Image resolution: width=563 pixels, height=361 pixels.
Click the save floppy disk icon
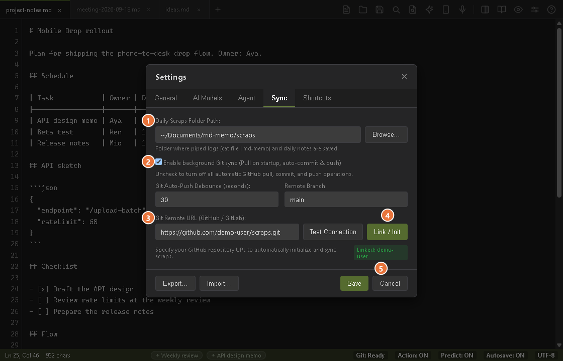click(380, 10)
